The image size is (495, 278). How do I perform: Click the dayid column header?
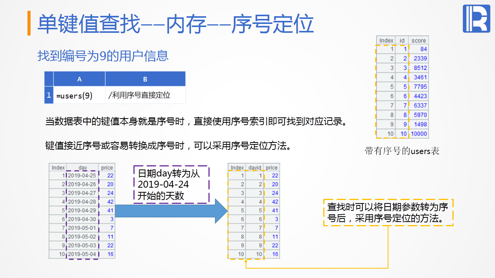click(x=255, y=168)
